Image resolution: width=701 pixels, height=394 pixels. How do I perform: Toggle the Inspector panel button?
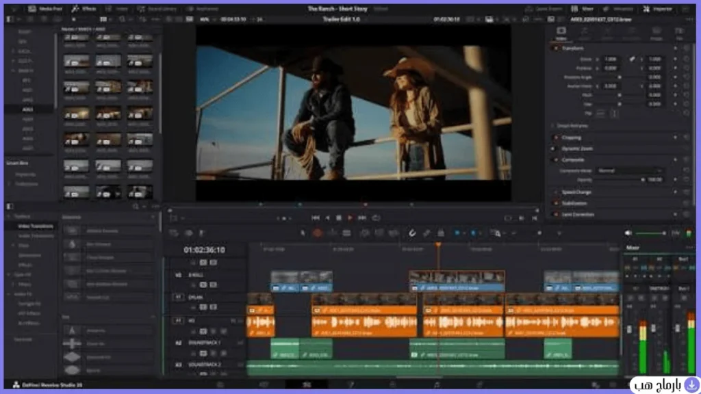click(658, 9)
